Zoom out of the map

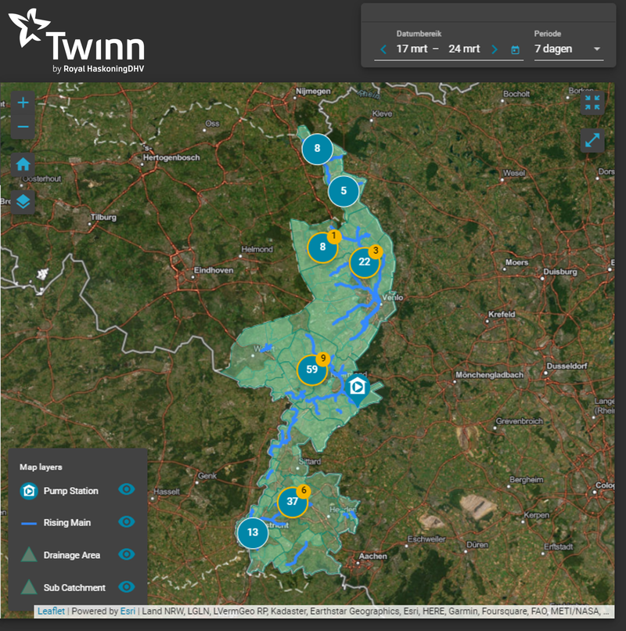click(x=23, y=127)
